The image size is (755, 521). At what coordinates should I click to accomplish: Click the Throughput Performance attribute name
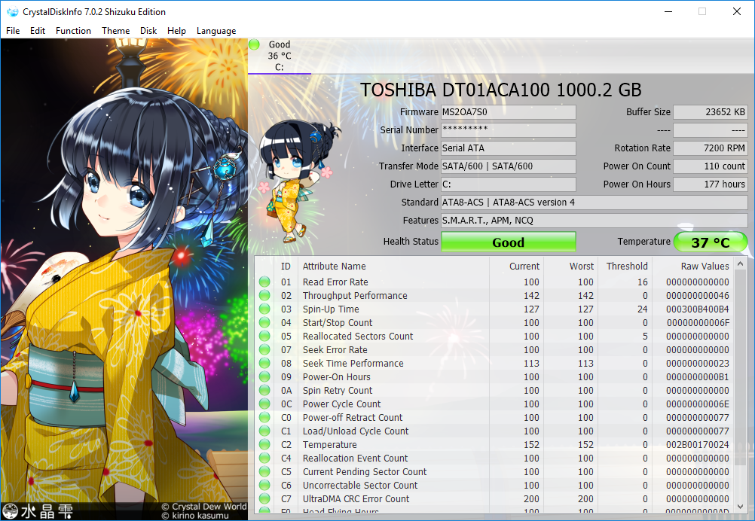pyautogui.click(x=355, y=295)
